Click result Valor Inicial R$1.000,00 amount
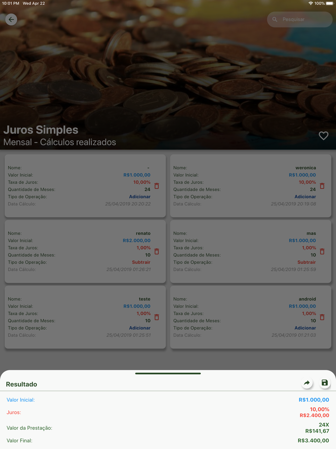The width and height of the screenshot is (336, 449). [314, 400]
